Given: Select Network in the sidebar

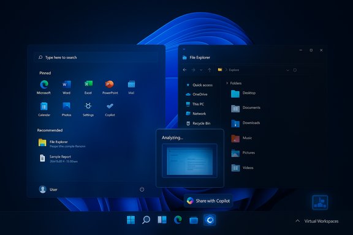Looking at the screenshot, I should pos(195,114).
